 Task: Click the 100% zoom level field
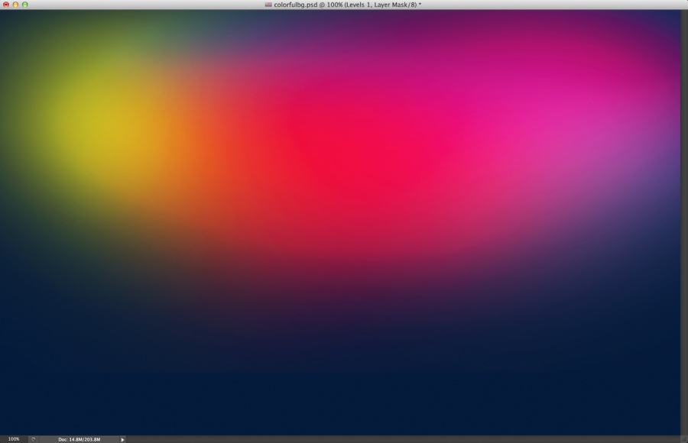tap(14, 439)
